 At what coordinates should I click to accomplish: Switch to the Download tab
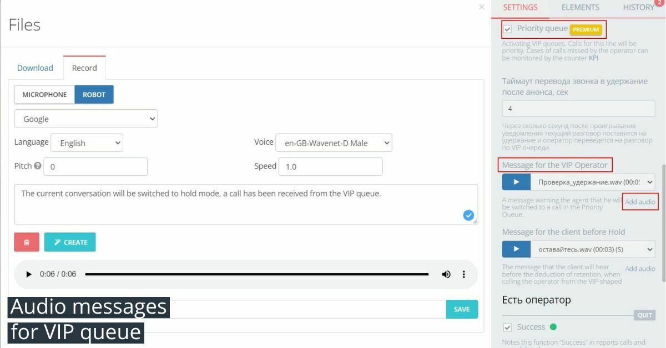35,67
